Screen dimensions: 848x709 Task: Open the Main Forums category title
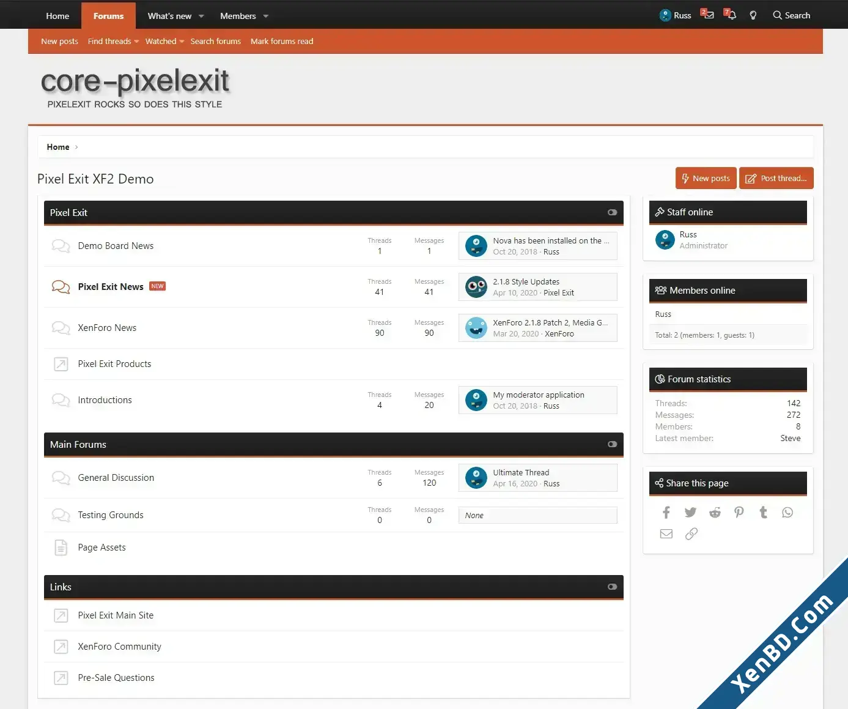[x=78, y=444]
